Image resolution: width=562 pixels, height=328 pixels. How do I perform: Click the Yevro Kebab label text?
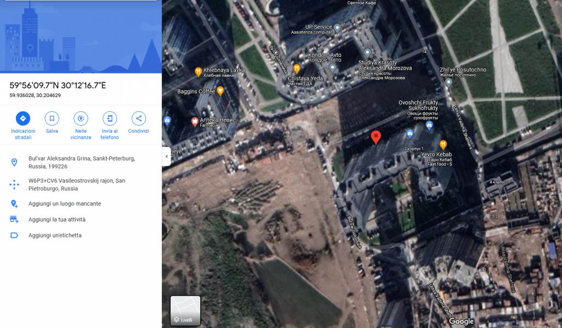pyautogui.click(x=436, y=154)
